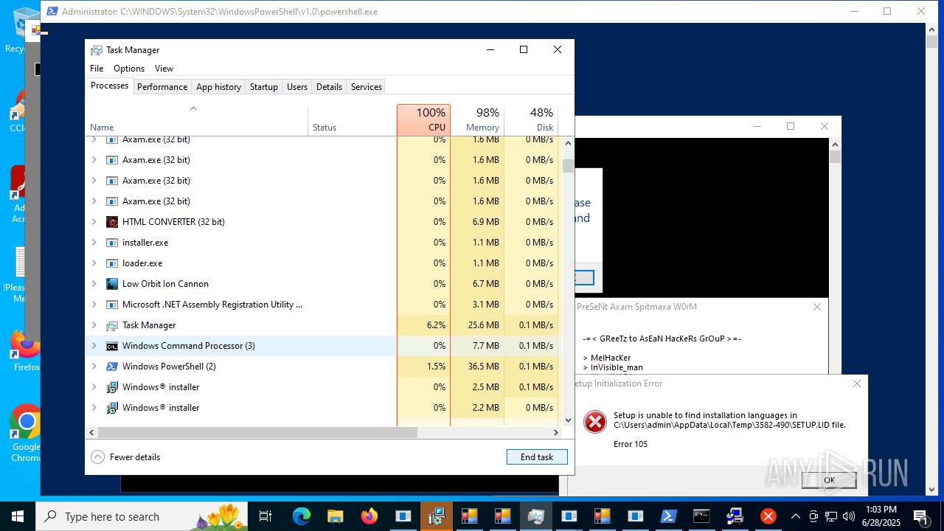This screenshot has width=944, height=531.
Task: Open the View menu in Task Manager
Action: point(164,69)
